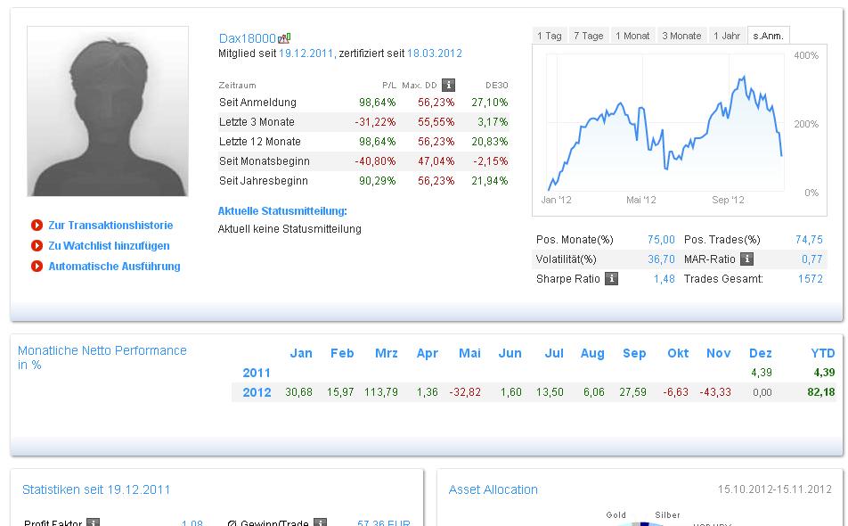Click Zu Watchlist hinzufügen link
The width and height of the screenshot is (848, 526).
109,246
